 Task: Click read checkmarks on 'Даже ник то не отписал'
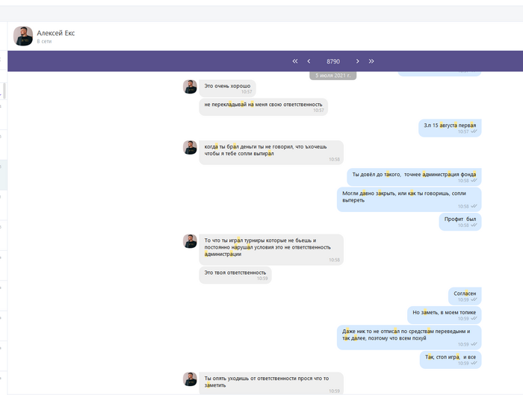(474, 344)
